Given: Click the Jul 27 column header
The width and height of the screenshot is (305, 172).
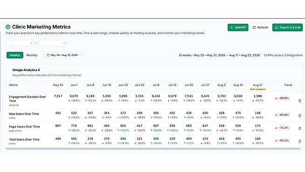Looking at the screenshot, I should tap(205, 85).
